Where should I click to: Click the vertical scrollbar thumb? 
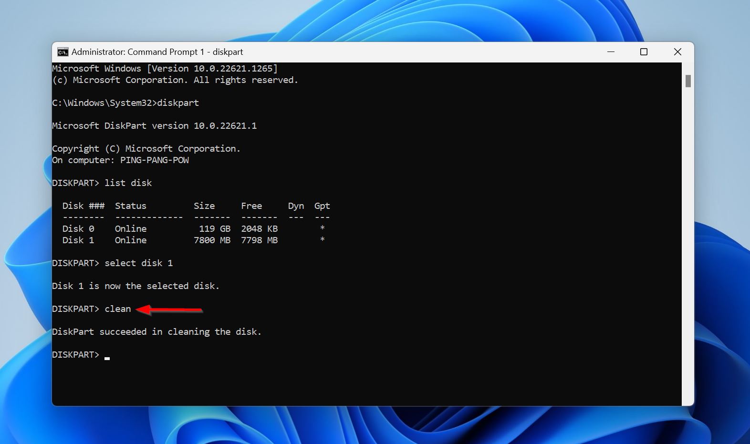687,81
